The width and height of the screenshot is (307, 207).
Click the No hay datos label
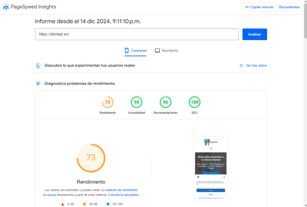click(x=256, y=66)
